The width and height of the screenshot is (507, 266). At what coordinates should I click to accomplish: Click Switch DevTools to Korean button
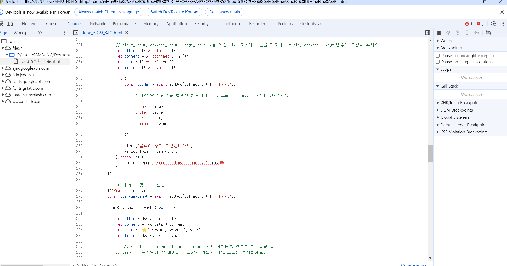(x=174, y=12)
